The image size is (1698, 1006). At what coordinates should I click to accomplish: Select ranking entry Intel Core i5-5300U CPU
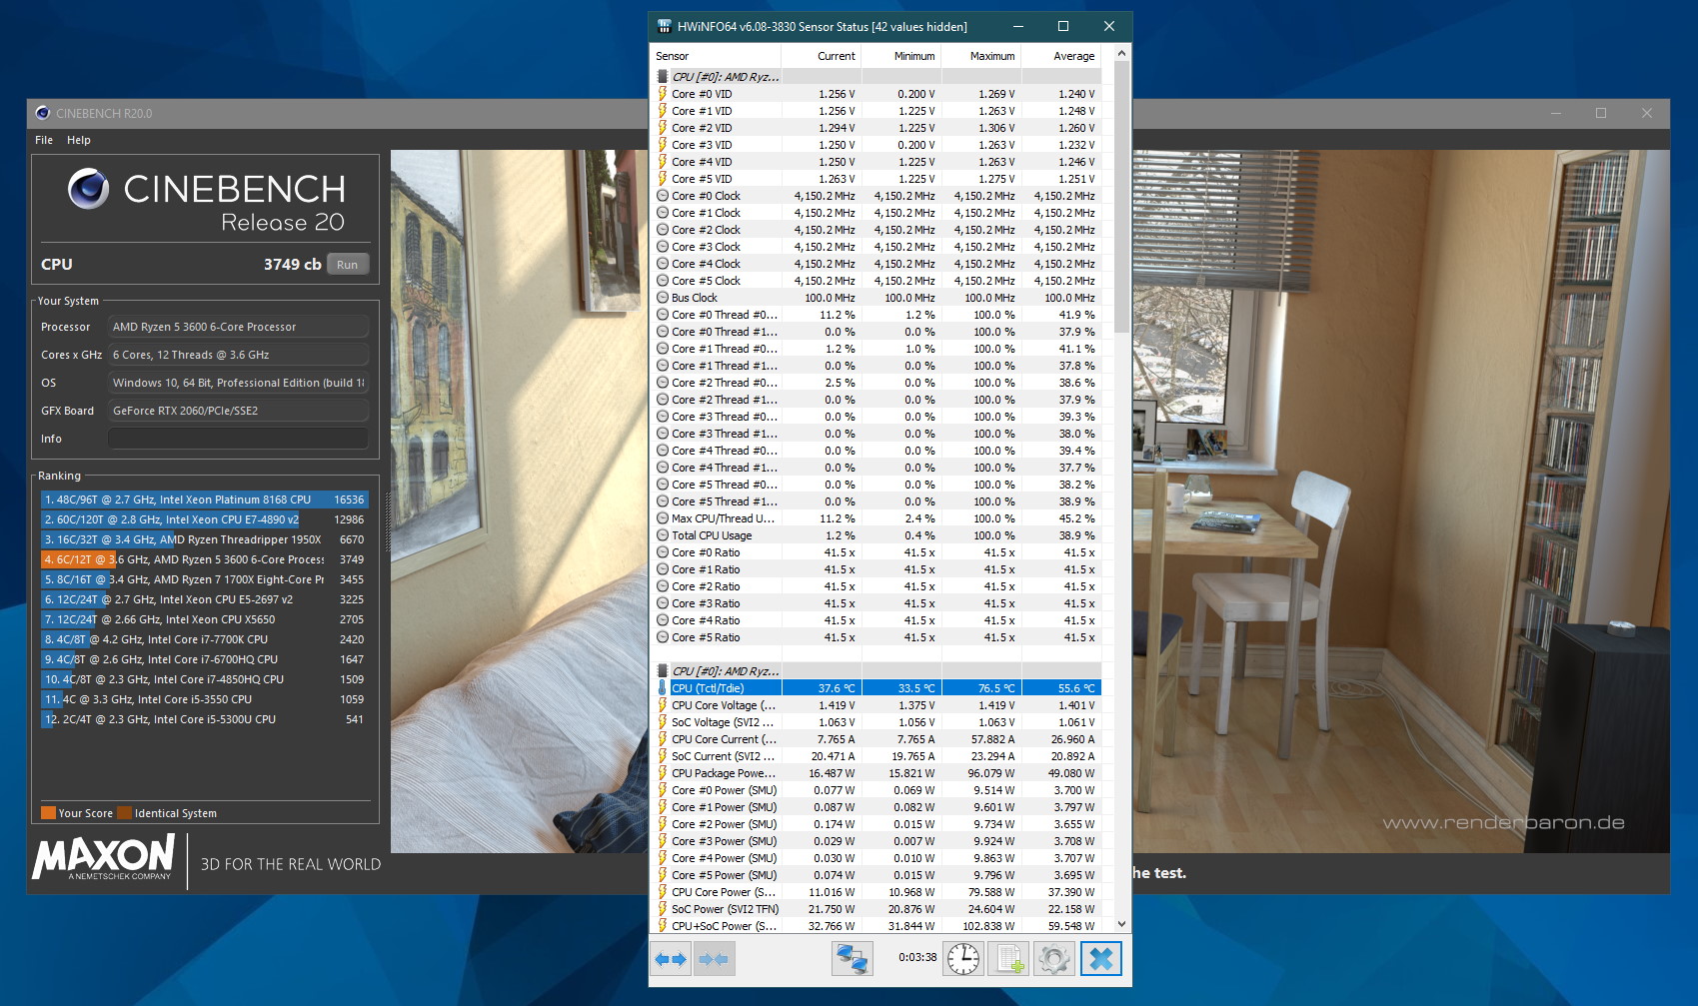coord(204,719)
